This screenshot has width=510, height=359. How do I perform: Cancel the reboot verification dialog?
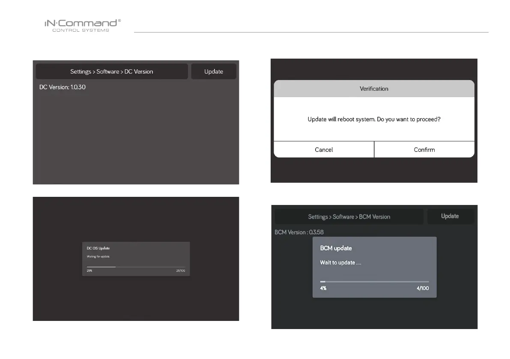[324, 149]
